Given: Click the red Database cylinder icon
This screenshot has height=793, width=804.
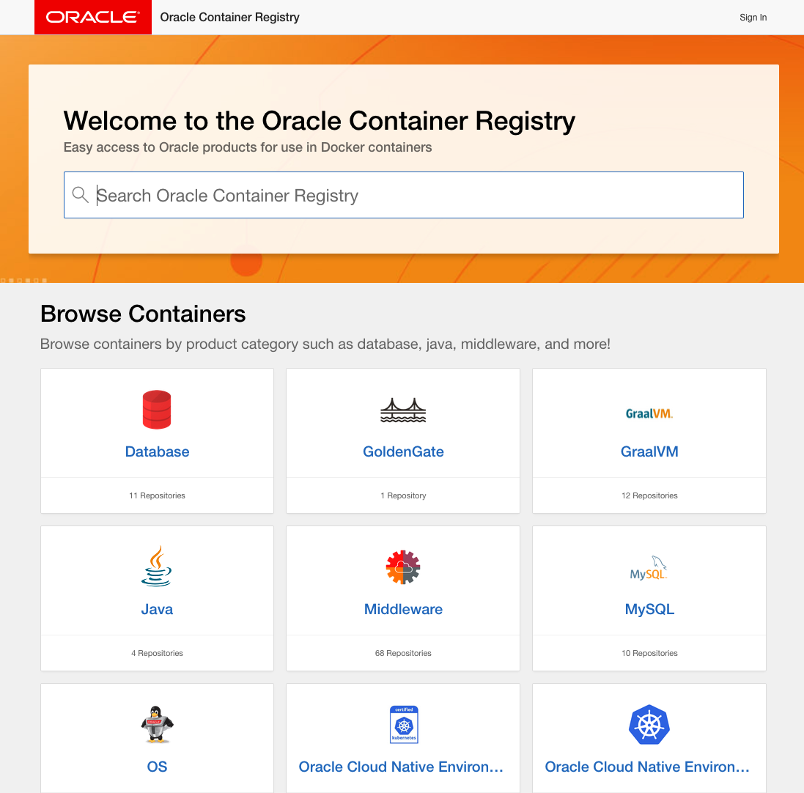Looking at the screenshot, I should coord(157,410).
